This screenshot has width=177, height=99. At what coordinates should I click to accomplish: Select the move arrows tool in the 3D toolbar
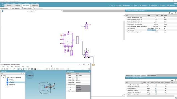[x=26, y=69]
